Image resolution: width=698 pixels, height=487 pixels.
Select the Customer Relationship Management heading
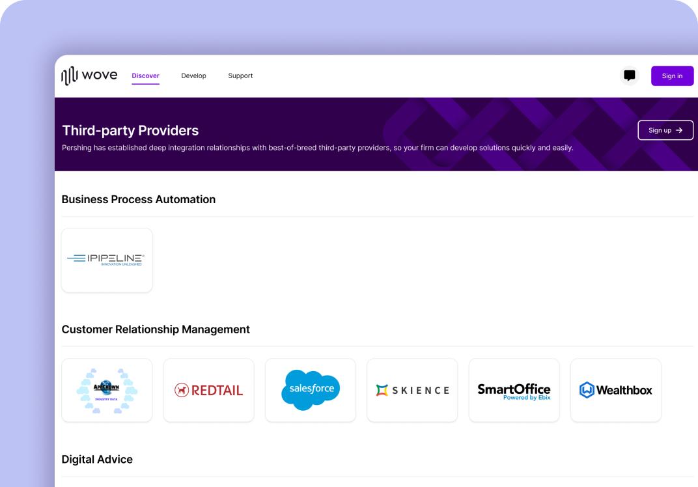coord(156,329)
